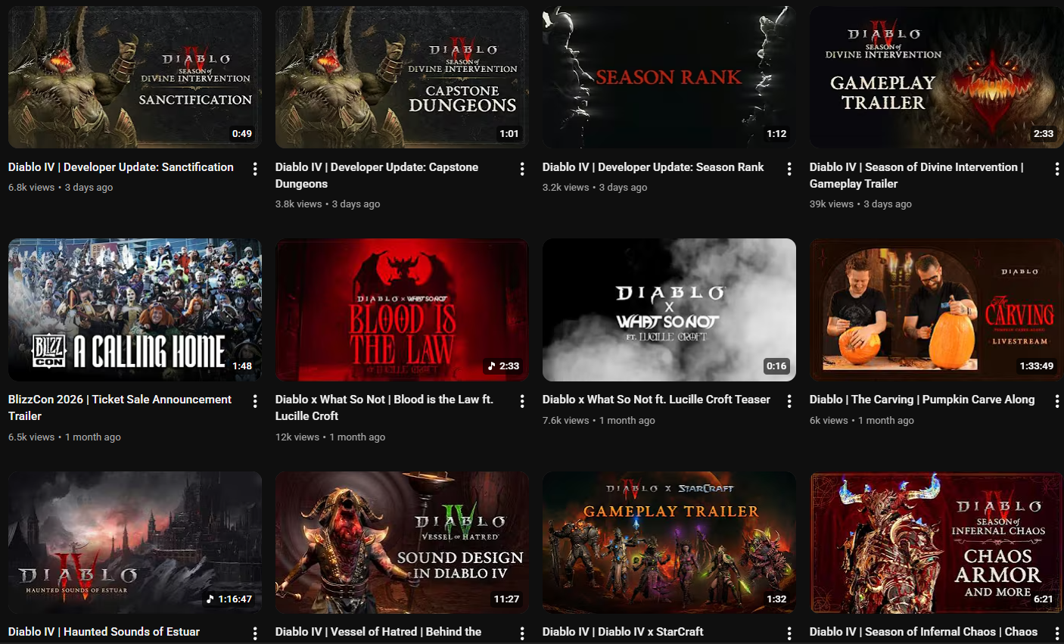Click the Diablo x StarCraft Gameplay Trailer thumbnail
This screenshot has height=644, width=1064.
click(x=669, y=543)
